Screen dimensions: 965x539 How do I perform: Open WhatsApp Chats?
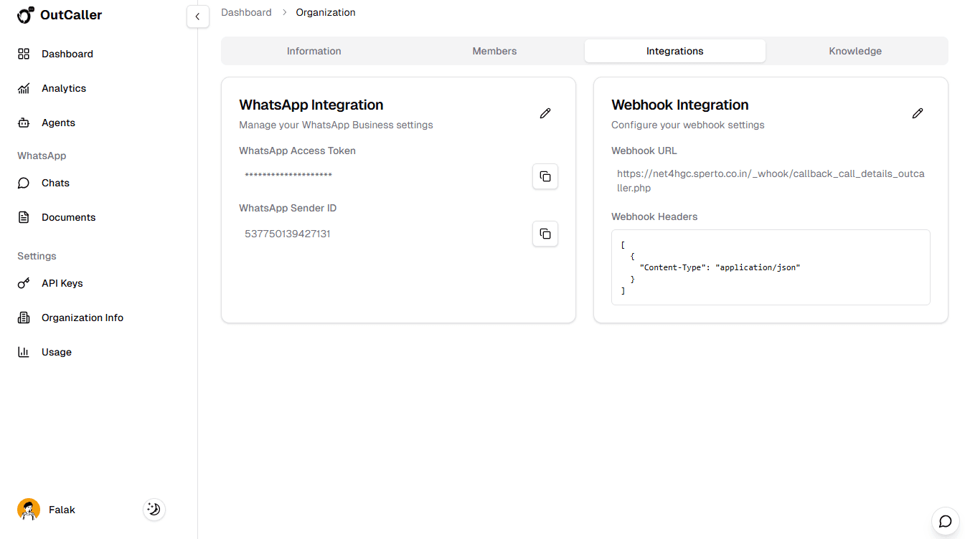click(55, 182)
